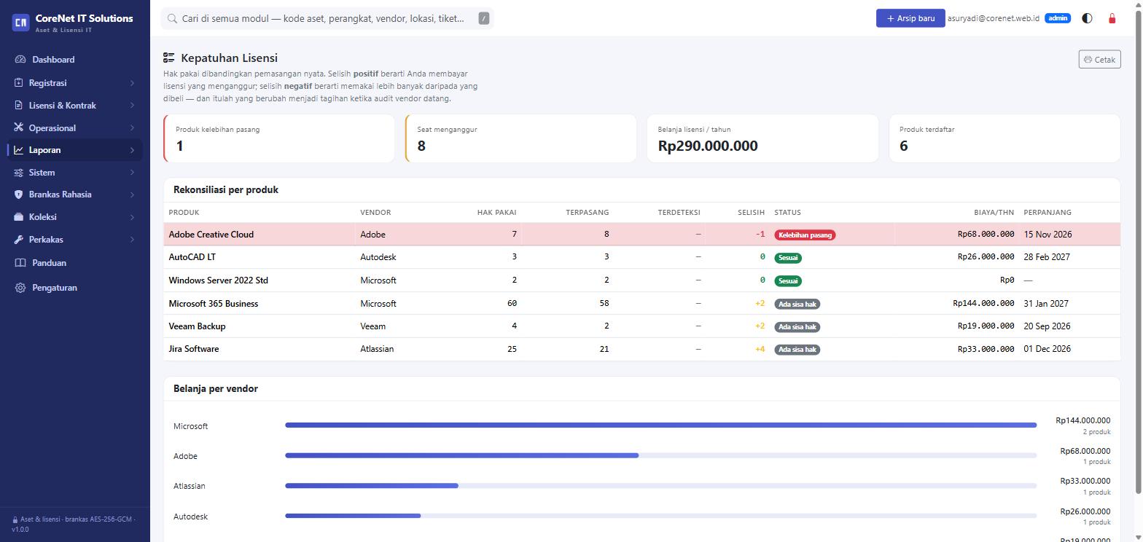This screenshot has height=542, width=1143.
Task: Click the Koleksi briefcase icon
Action: tap(19, 217)
